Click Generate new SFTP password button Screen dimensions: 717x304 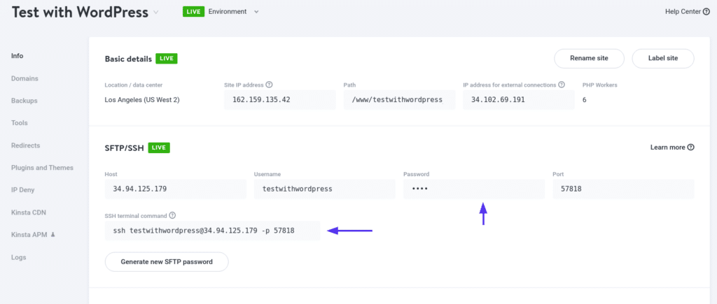pos(167,262)
